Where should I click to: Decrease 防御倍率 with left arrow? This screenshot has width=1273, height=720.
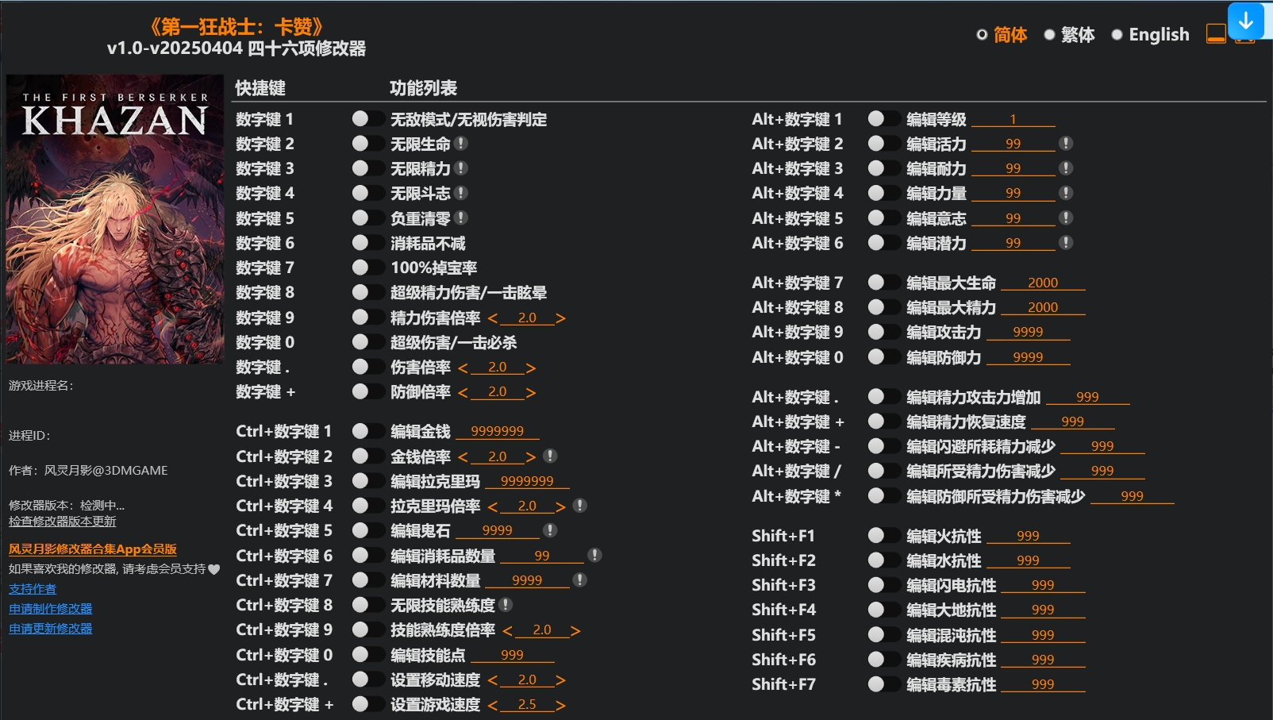pos(463,393)
